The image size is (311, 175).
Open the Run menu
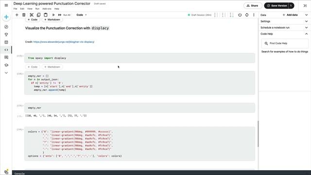point(37,9)
